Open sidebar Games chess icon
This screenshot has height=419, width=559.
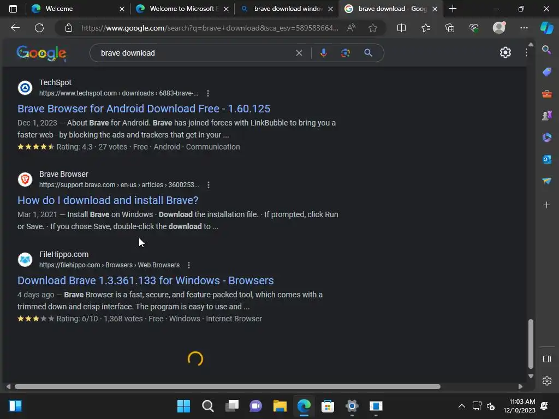tap(546, 116)
